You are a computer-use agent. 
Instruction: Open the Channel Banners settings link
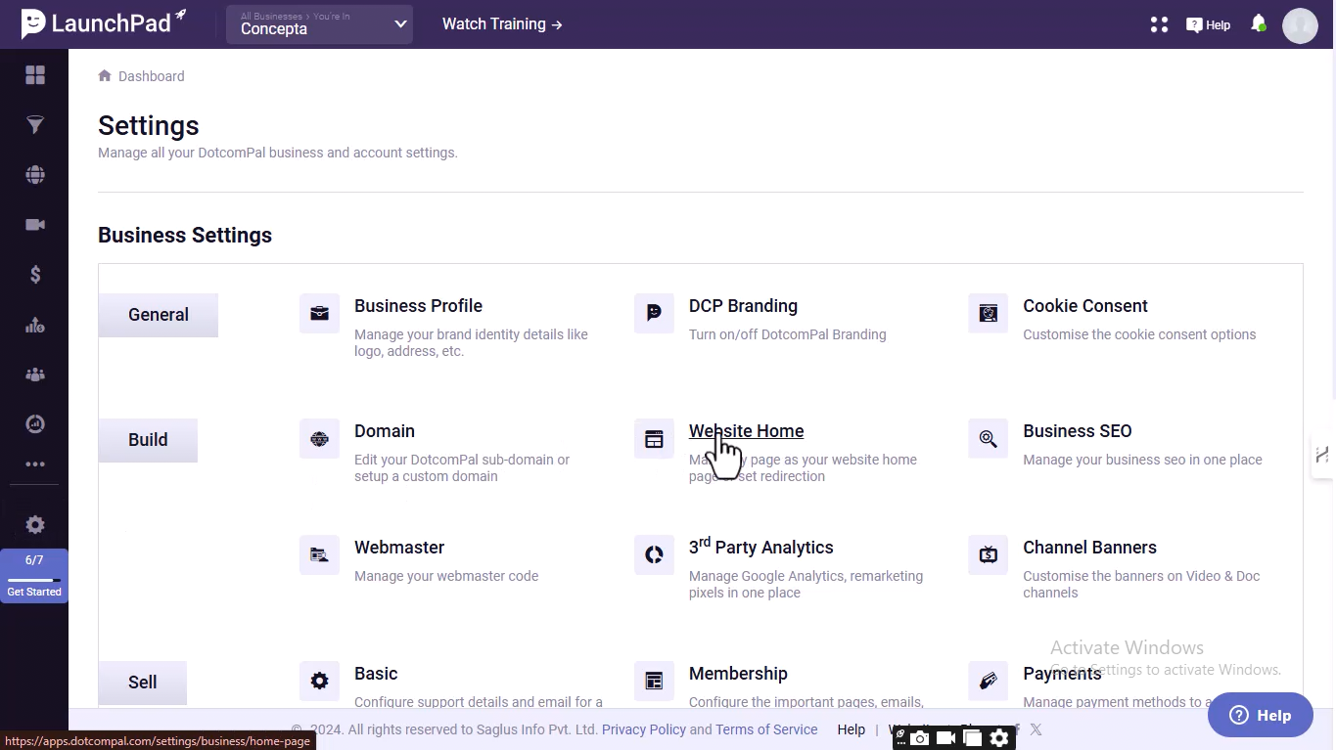coord(1089,548)
